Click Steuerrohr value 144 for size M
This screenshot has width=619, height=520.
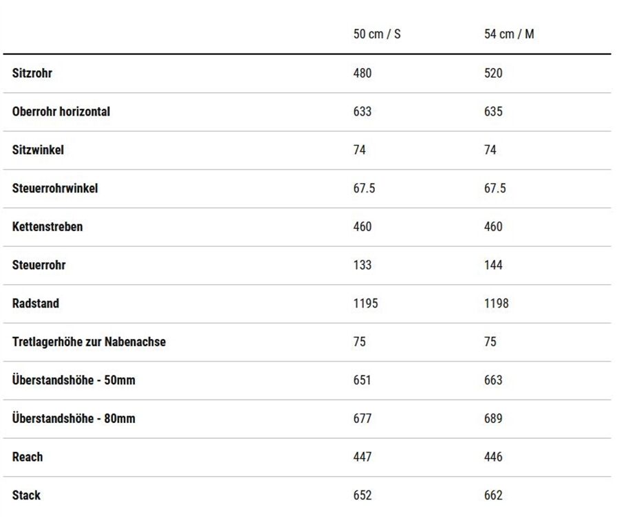[493, 265]
